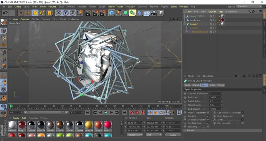This screenshot has height=141, width=266.
Task: Click the Apply button
Action: pos(173,135)
